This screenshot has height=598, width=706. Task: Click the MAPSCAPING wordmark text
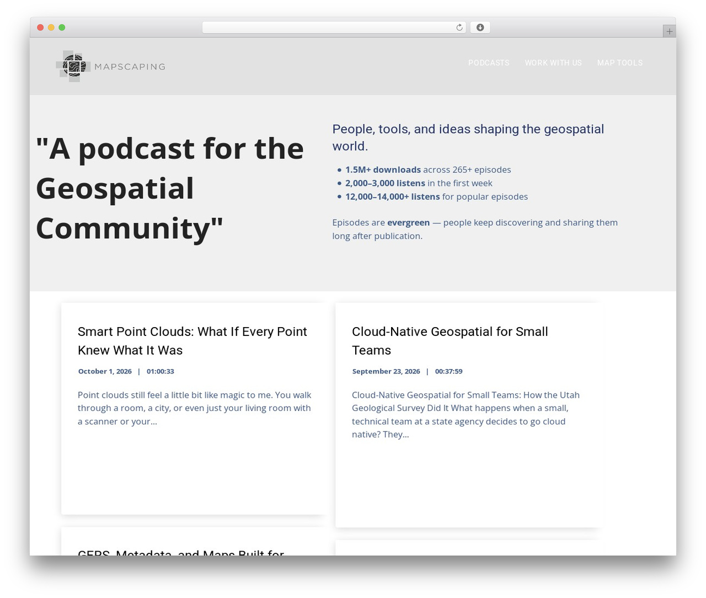click(x=130, y=67)
